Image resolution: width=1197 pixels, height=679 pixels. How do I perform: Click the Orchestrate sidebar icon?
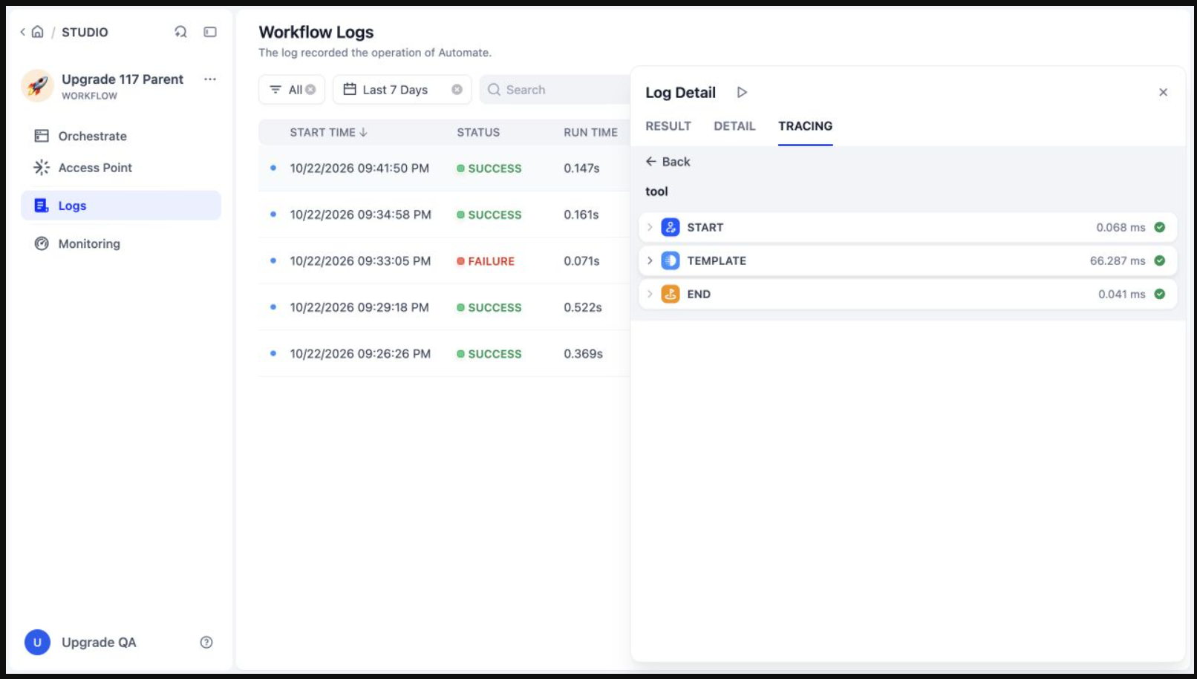(42, 136)
